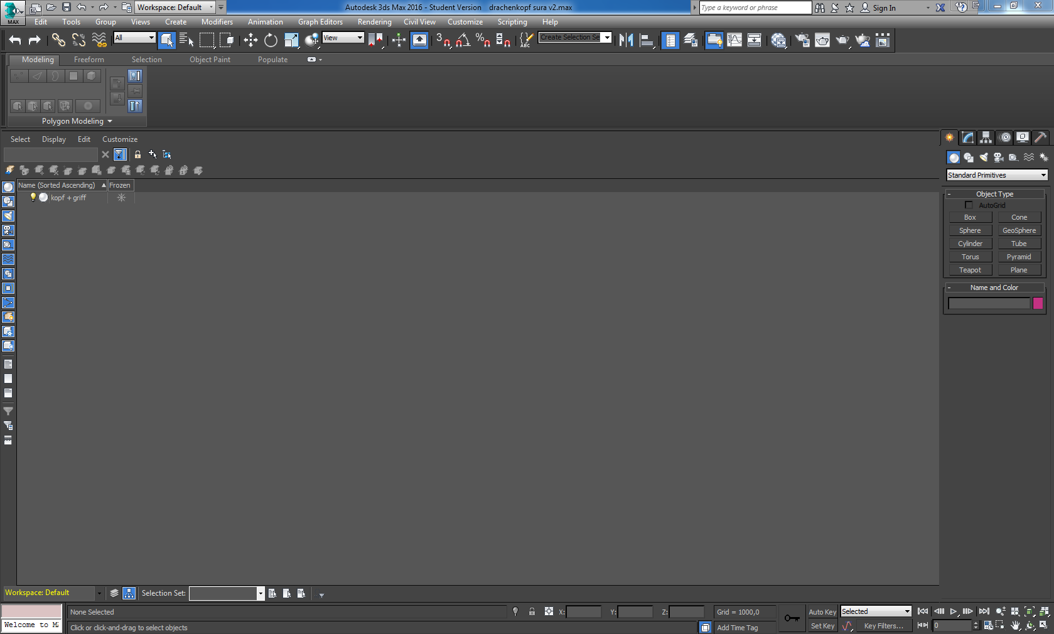Screen dimensions: 1054x634
Task: Select the Cameras category in Create panel
Action: pos(998,158)
